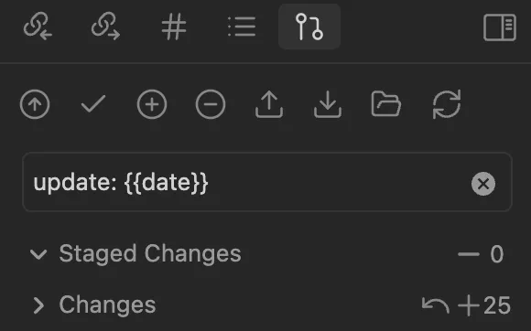Collapse the Staged Changes section
Screen dimensions: 531x331
pyautogui.click(x=38, y=254)
